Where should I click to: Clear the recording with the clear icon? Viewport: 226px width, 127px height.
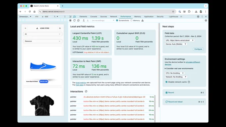pyautogui.click(x=78, y=21)
